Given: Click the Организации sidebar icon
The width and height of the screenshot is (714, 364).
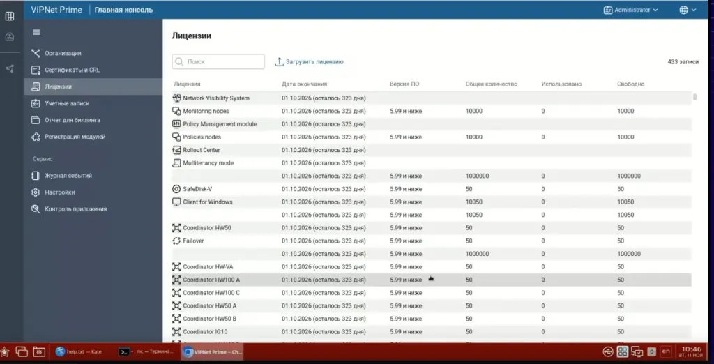Looking at the screenshot, I should (x=36, y=53).
